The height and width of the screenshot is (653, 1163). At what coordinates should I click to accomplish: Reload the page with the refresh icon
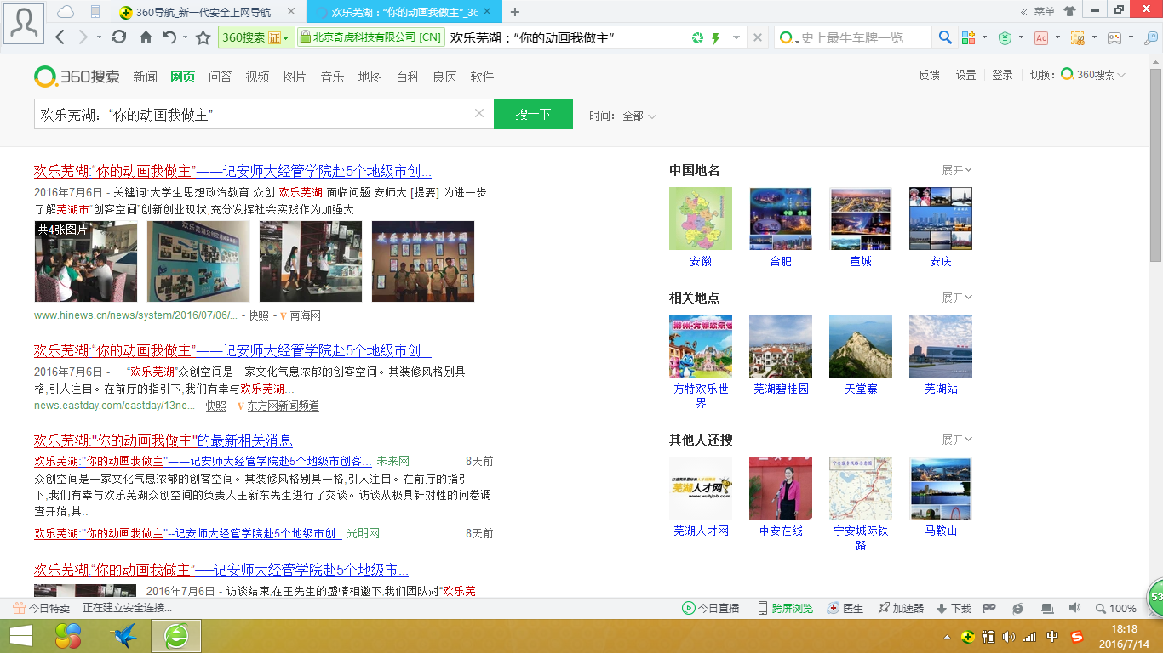pyautogui.click(x=119, y=37)
